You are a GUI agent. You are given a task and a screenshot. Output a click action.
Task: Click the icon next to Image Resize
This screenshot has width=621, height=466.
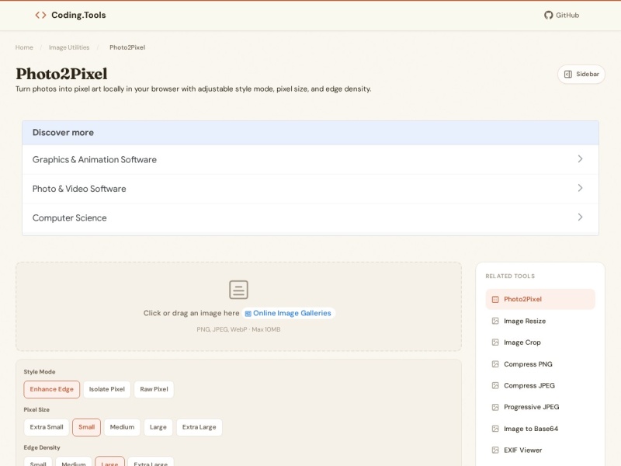click(495, 321)
